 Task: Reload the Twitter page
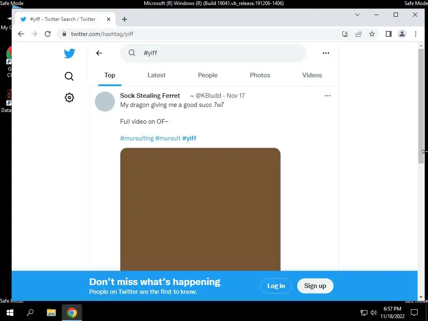click(x=48, y=34)
